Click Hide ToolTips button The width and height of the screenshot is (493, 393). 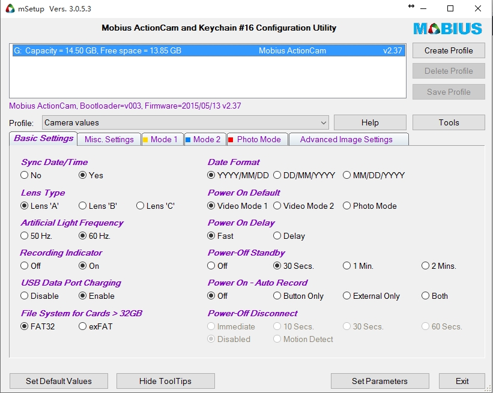tap(165, 381)
